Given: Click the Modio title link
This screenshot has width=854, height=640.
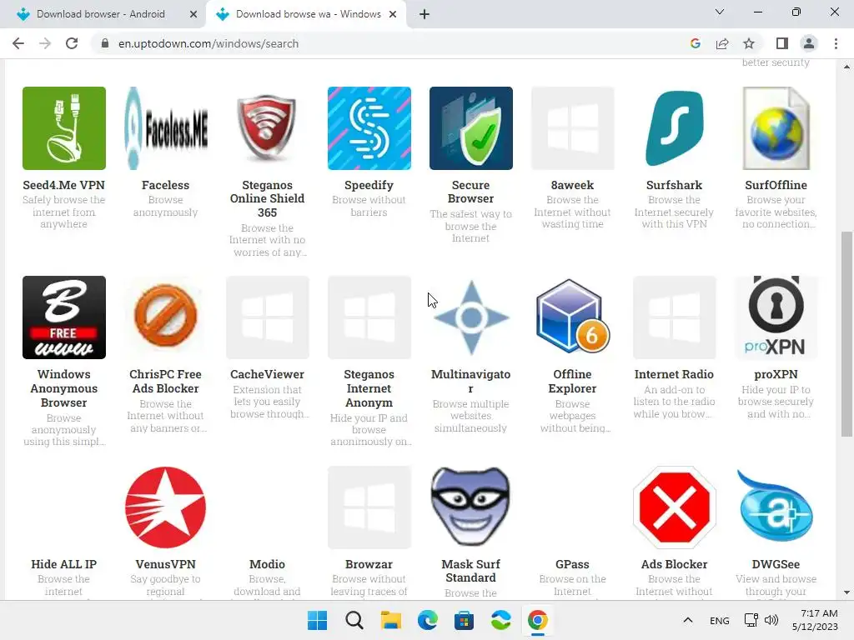Looking at the screenshot, I should click(x=267, y=564).
